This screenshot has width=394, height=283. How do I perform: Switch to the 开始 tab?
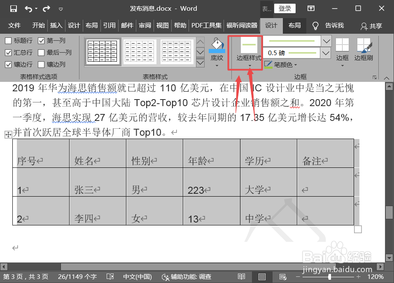click(x=38, y=26)
